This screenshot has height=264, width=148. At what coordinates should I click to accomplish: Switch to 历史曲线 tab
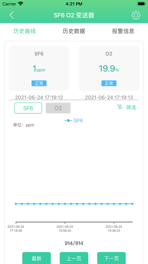point(25,31)
